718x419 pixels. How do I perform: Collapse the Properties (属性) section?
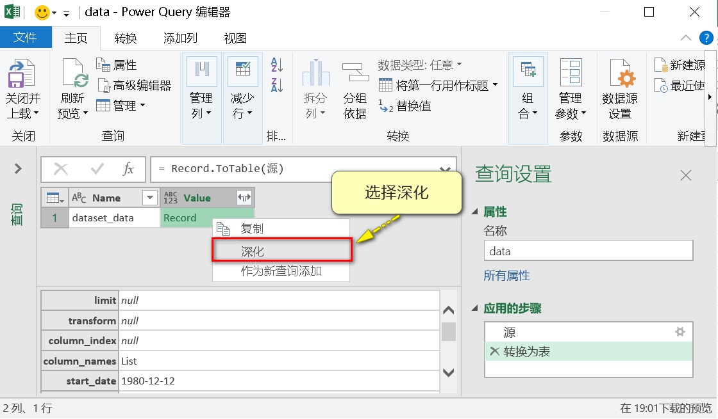pyautogui.click(x=475, y=212)
